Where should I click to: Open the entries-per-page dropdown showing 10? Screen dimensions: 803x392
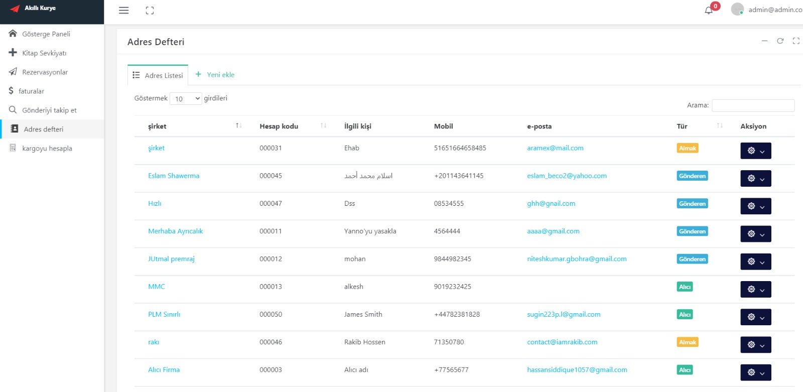(x=186, y=98)
